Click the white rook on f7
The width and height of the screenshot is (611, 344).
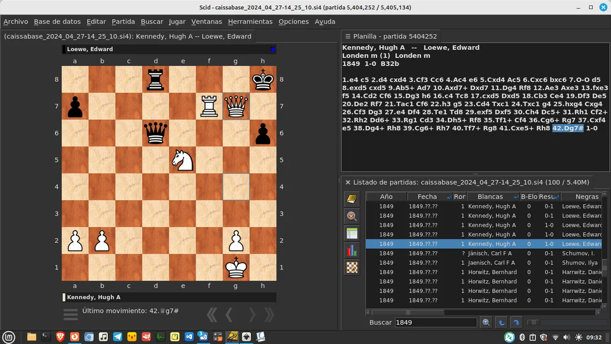(x=209, y=106)
